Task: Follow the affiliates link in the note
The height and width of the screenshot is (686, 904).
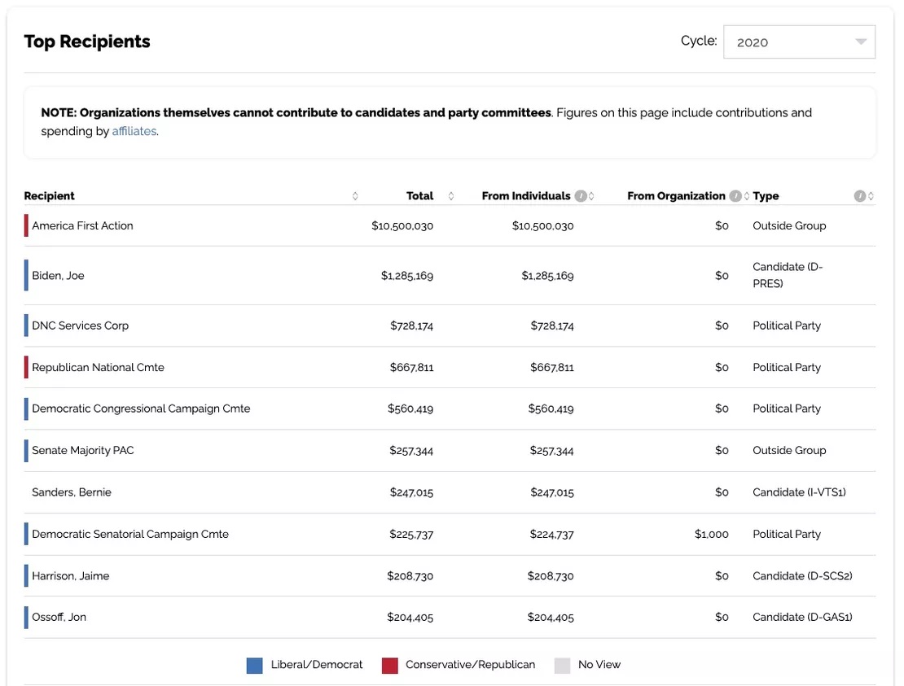Action: [134, 131]
